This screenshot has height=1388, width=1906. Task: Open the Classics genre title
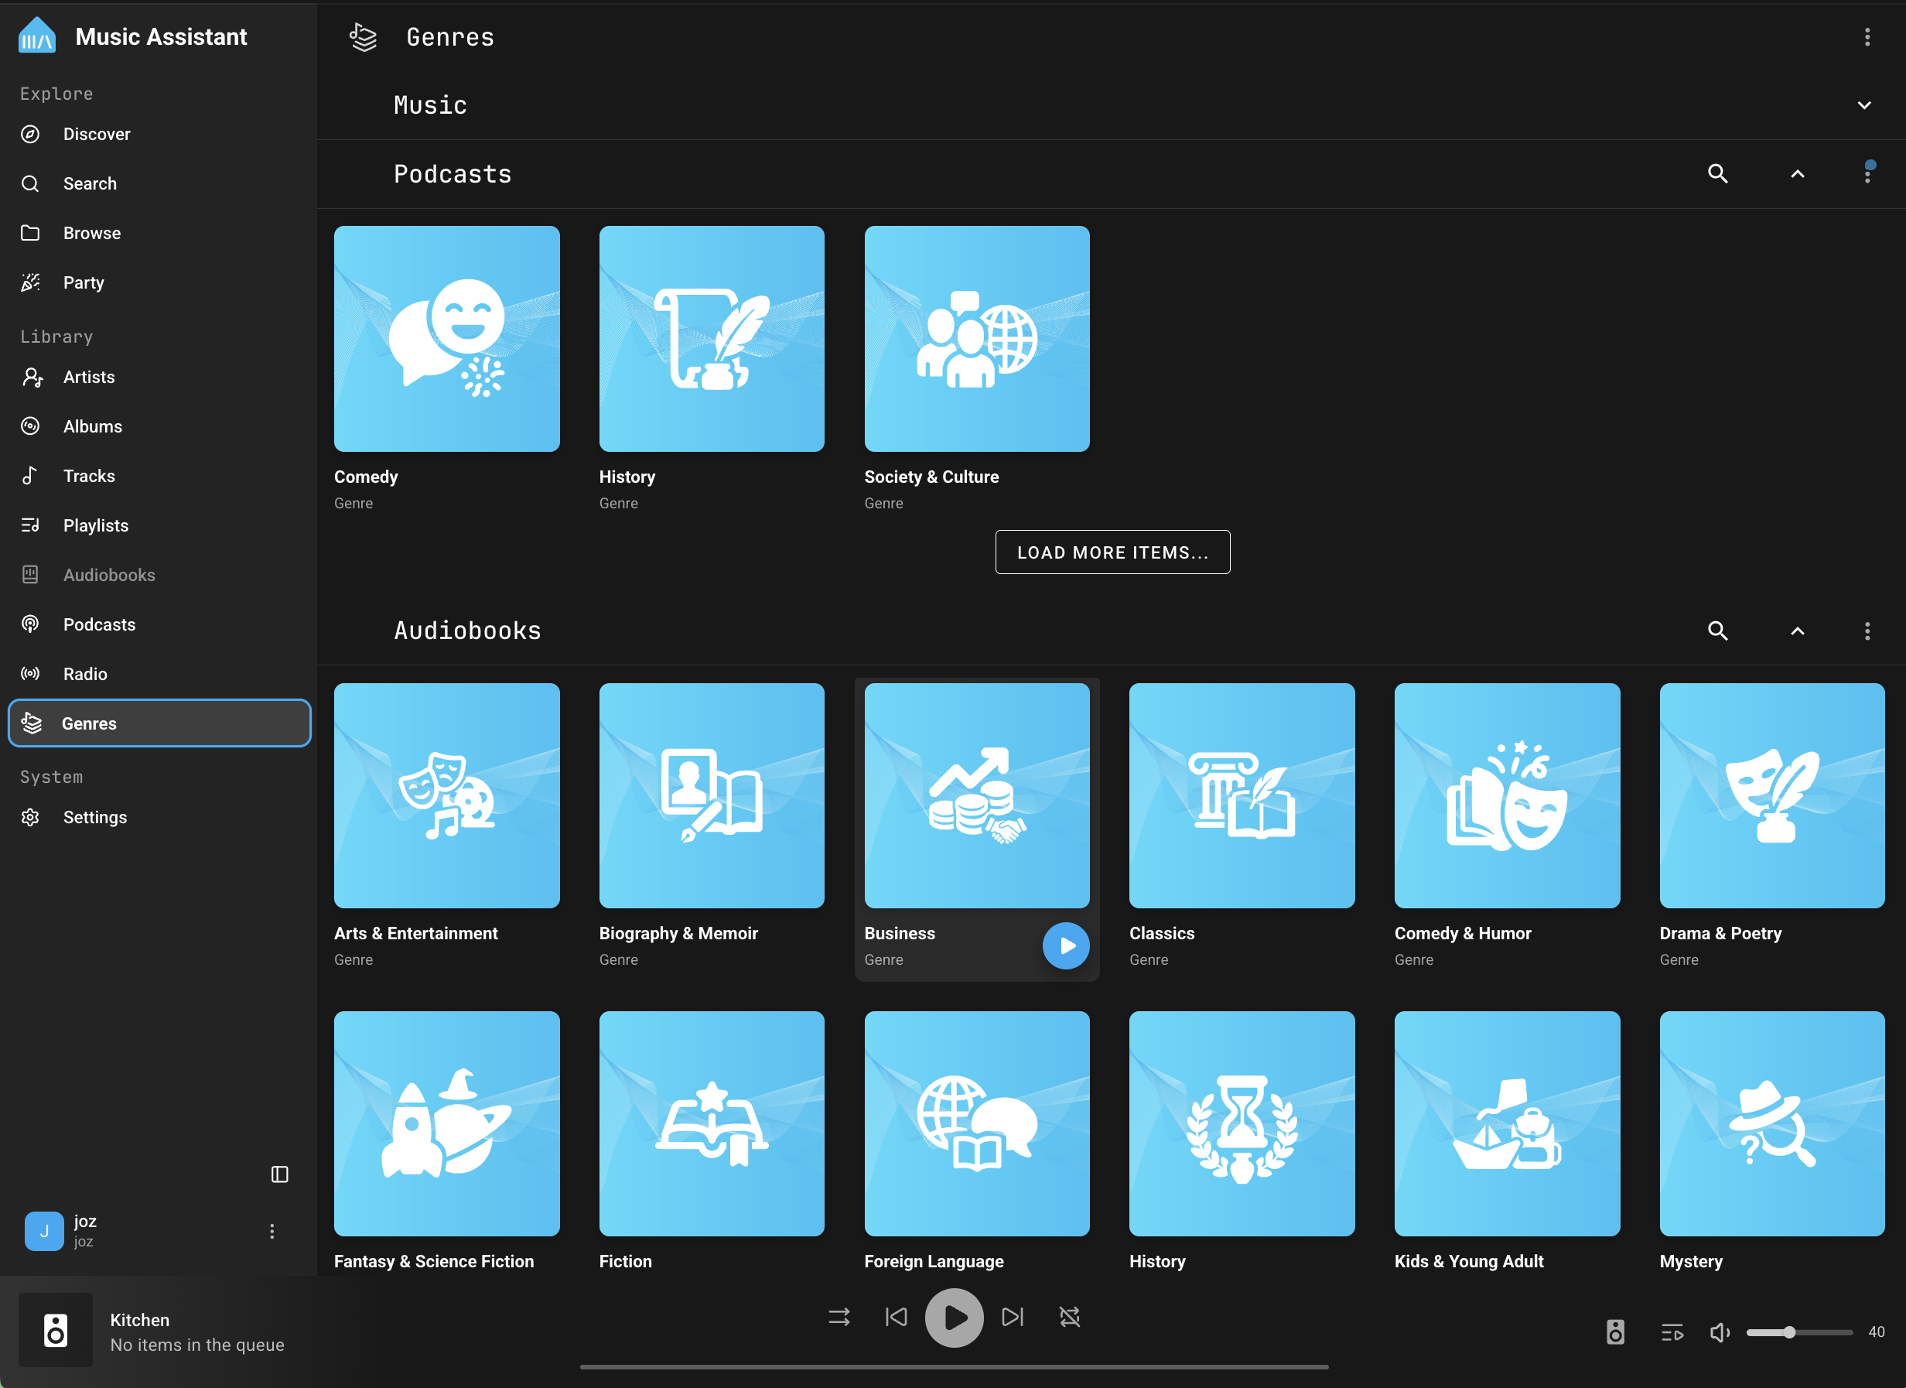(x=1161, y=933)
